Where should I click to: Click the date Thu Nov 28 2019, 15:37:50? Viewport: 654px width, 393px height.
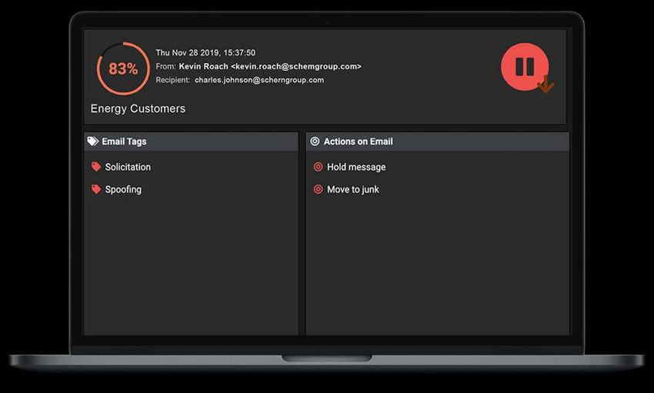(205, 52)
